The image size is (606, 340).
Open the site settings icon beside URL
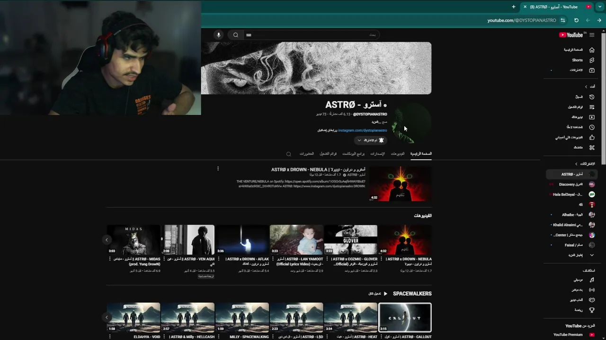(563, 20)
